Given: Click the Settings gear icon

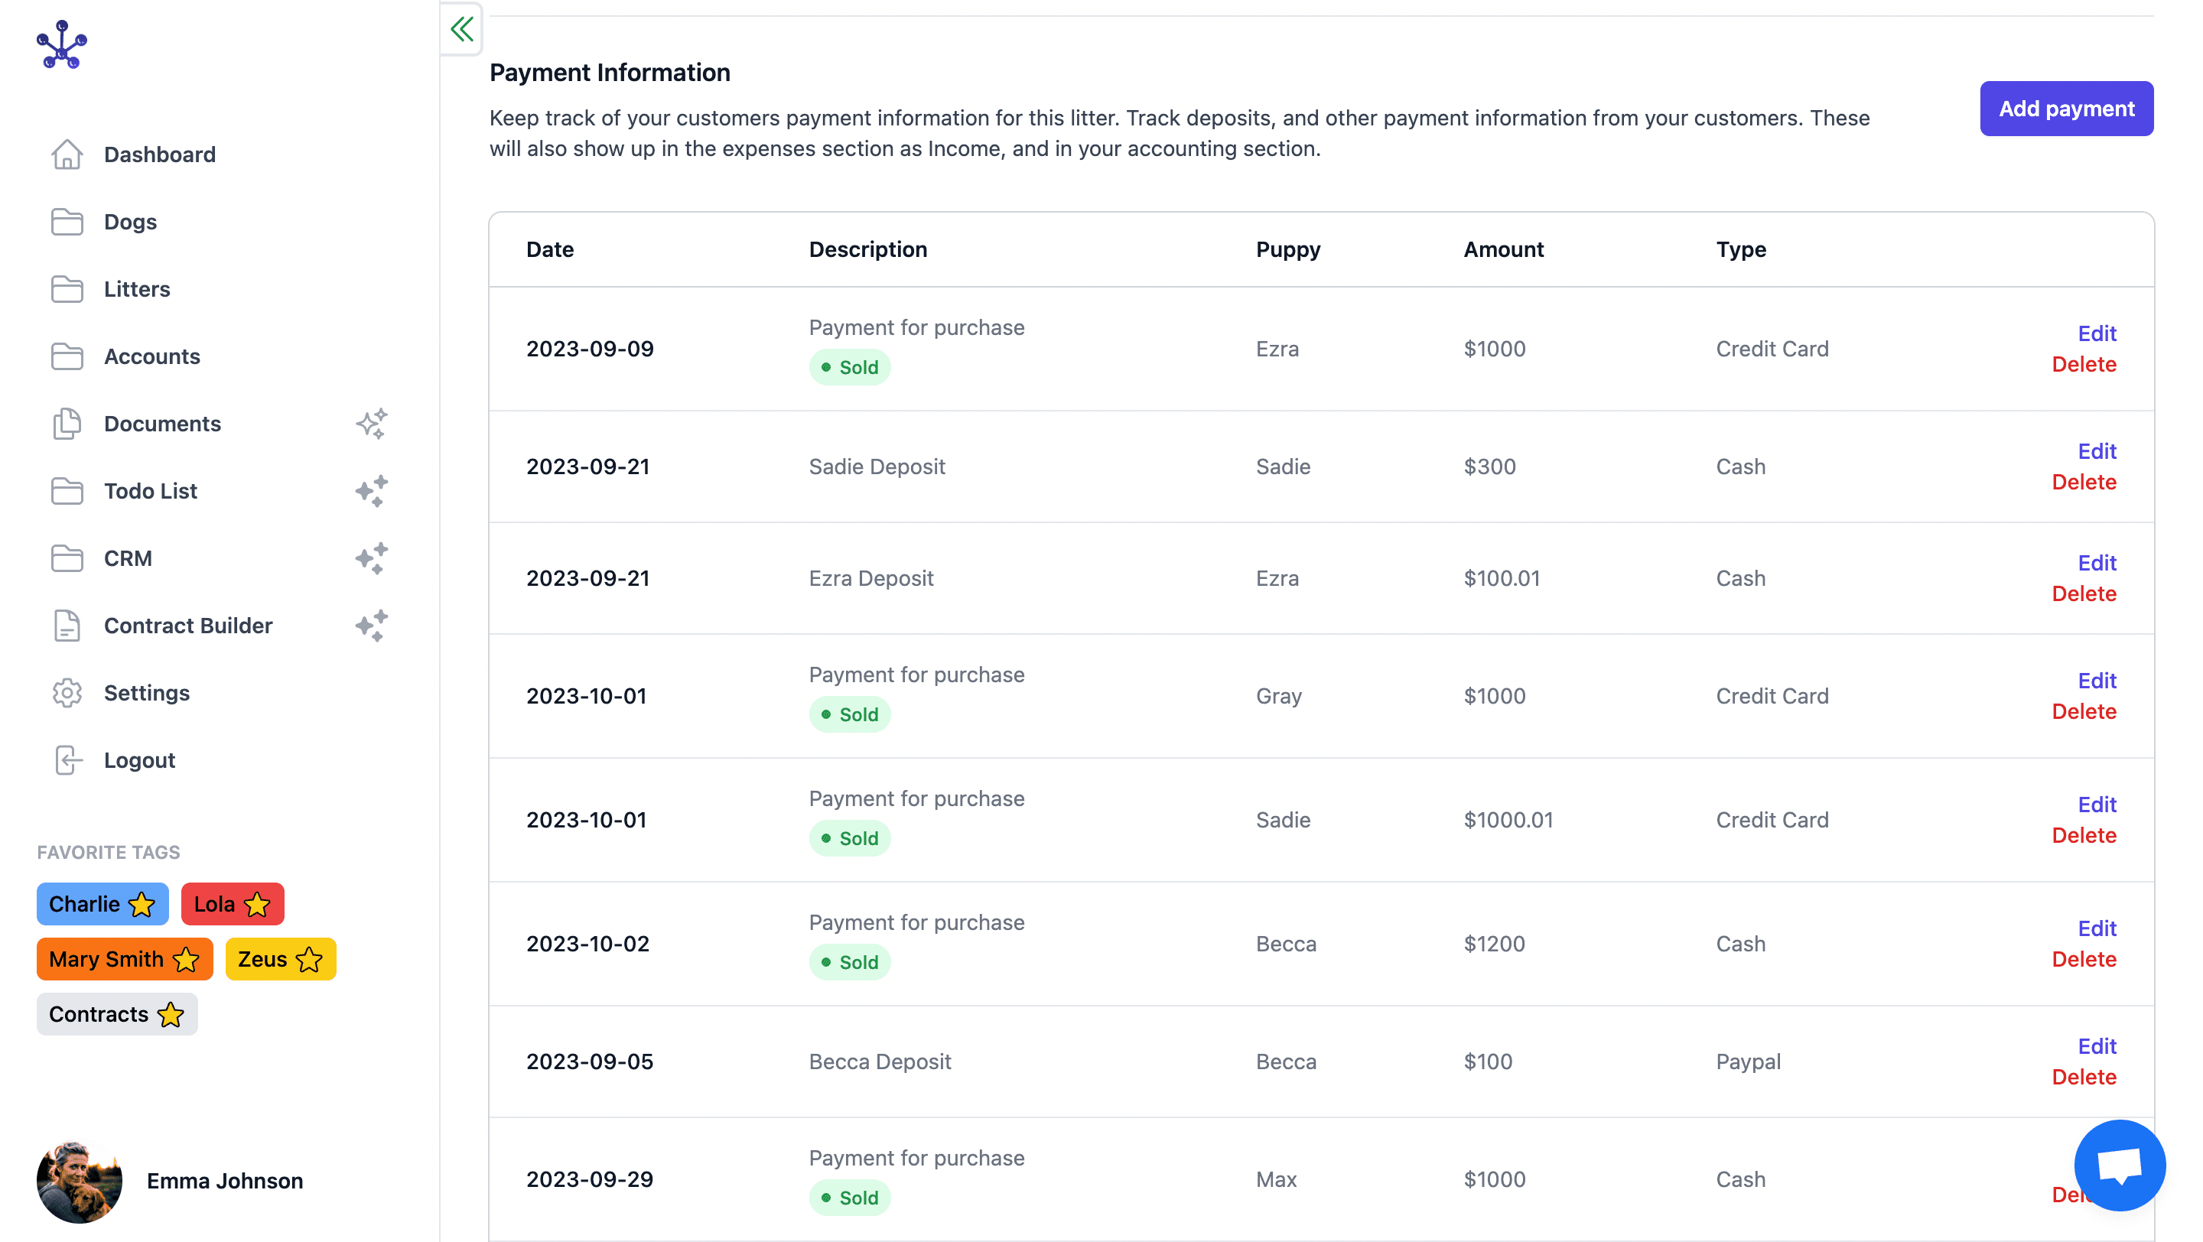Looking at the screenshot, I should click(x=67, y=693).
